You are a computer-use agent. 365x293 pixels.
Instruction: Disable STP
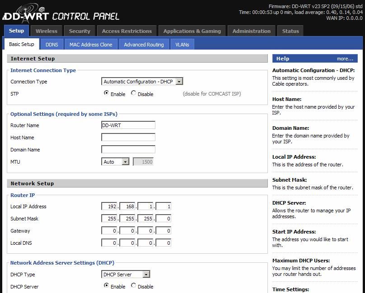pos(134,94)
